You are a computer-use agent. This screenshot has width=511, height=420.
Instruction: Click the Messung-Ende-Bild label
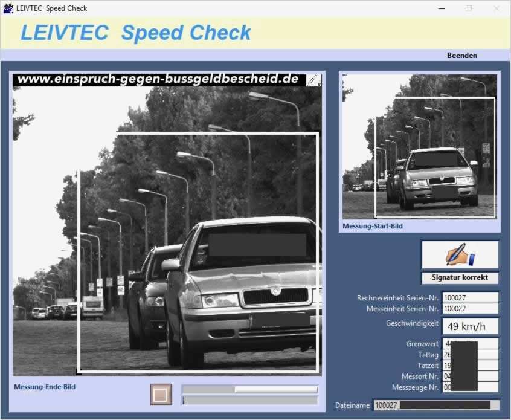[45, 387]
